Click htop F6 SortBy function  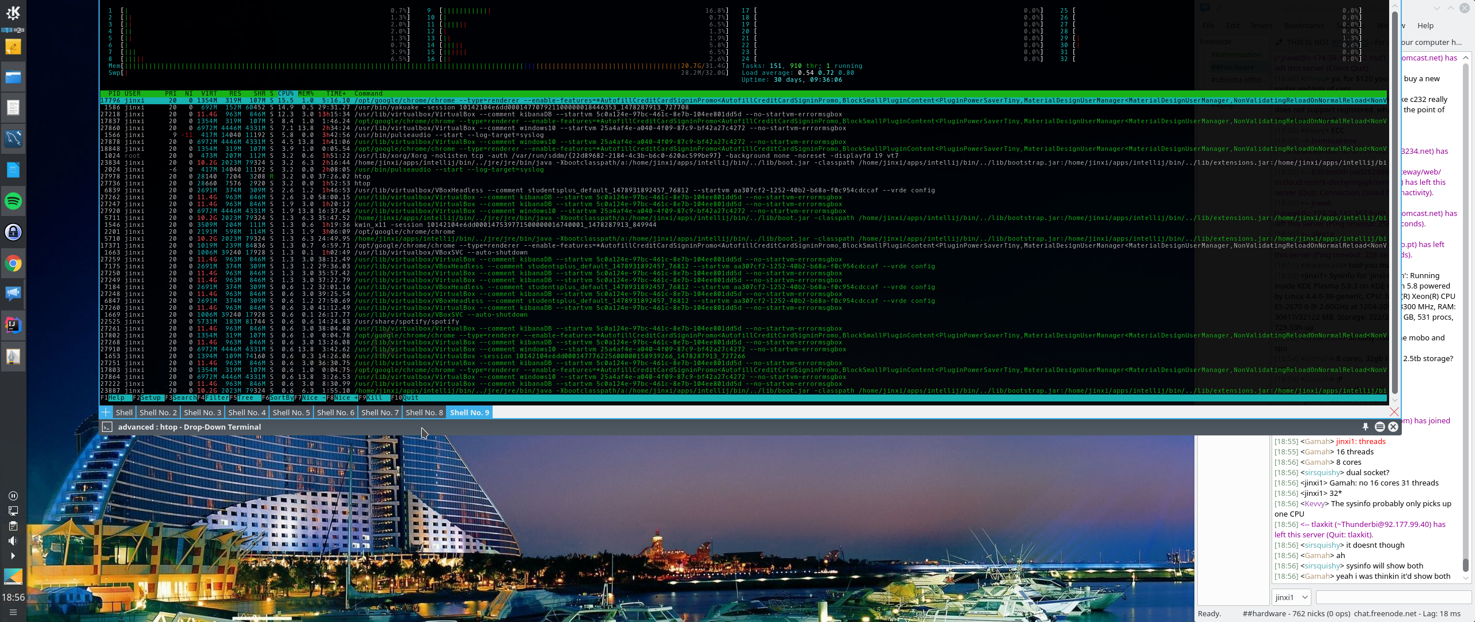pyautogui.click(x=278, y=397)
